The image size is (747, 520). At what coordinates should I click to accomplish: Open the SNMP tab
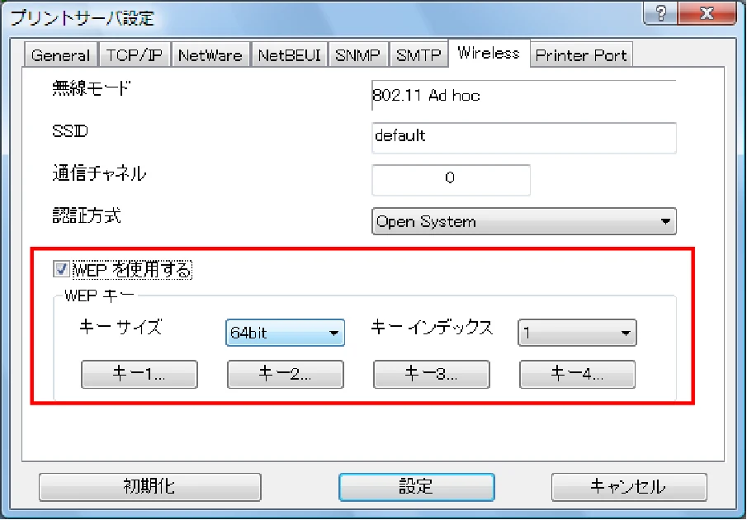(357, 54)
